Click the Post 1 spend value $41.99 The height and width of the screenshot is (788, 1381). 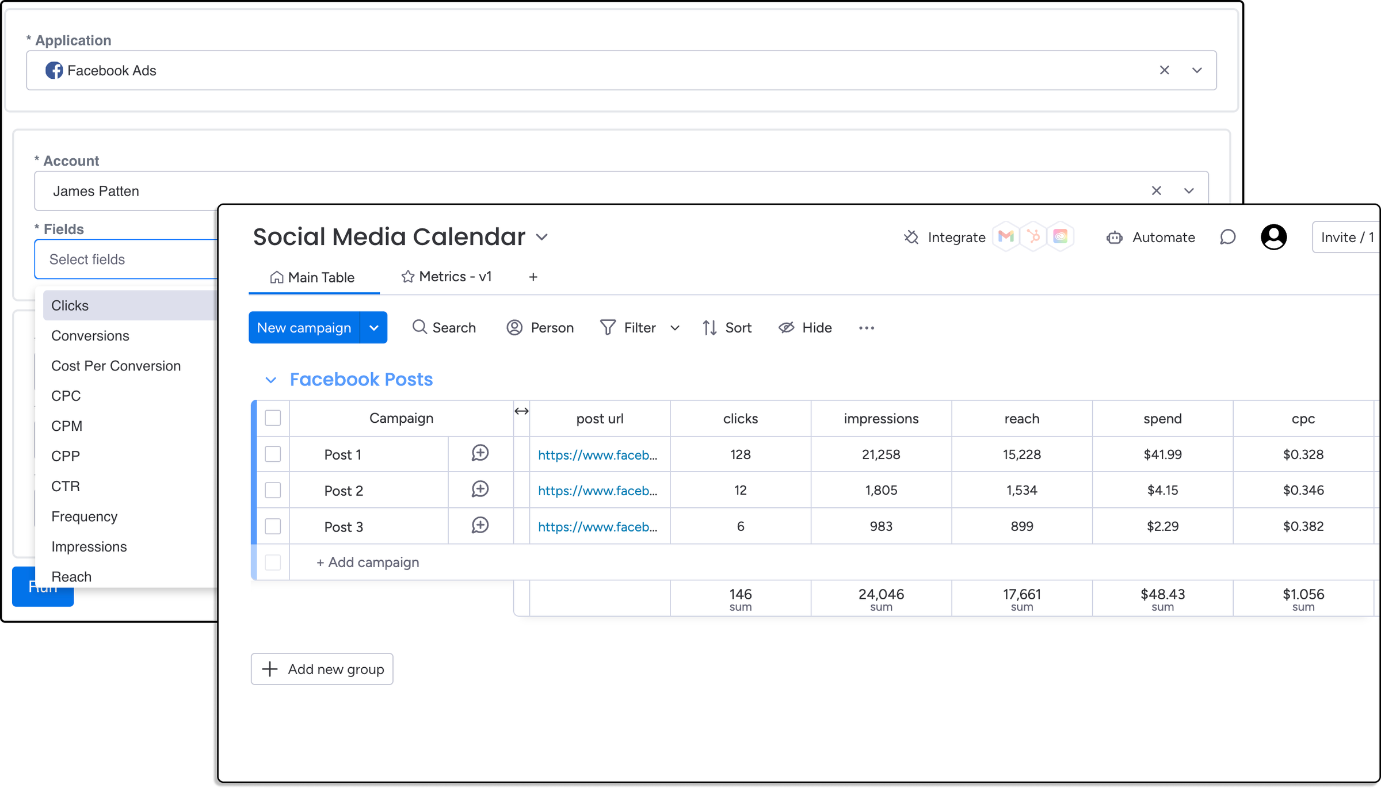click(1162, 454)
